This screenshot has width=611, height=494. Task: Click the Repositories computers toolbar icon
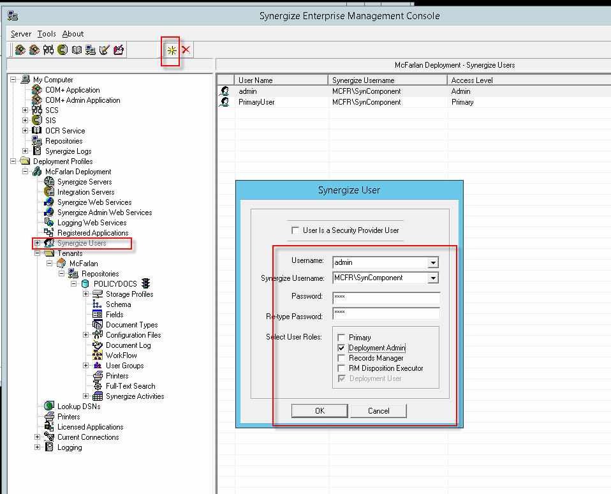click(91, 50)
